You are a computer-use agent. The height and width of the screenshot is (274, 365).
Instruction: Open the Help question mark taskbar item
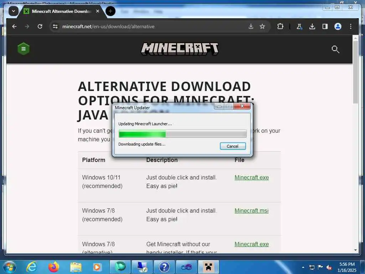164,267
